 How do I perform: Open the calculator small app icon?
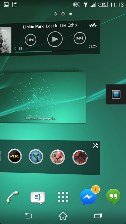[116, 94]
